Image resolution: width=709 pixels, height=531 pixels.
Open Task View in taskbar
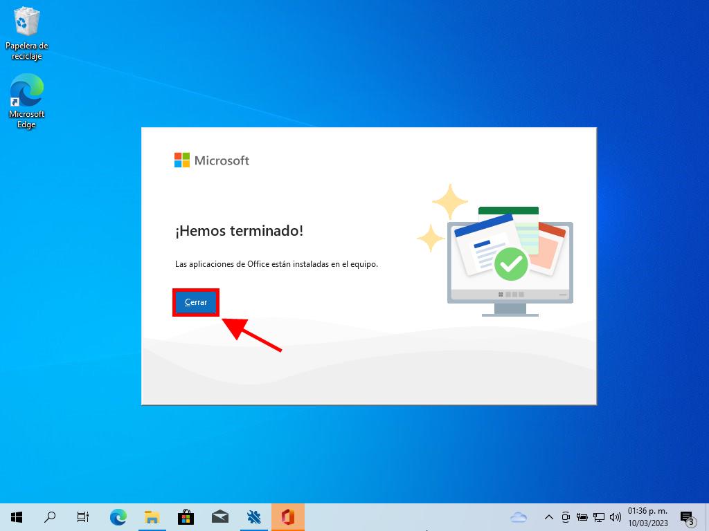83,517
